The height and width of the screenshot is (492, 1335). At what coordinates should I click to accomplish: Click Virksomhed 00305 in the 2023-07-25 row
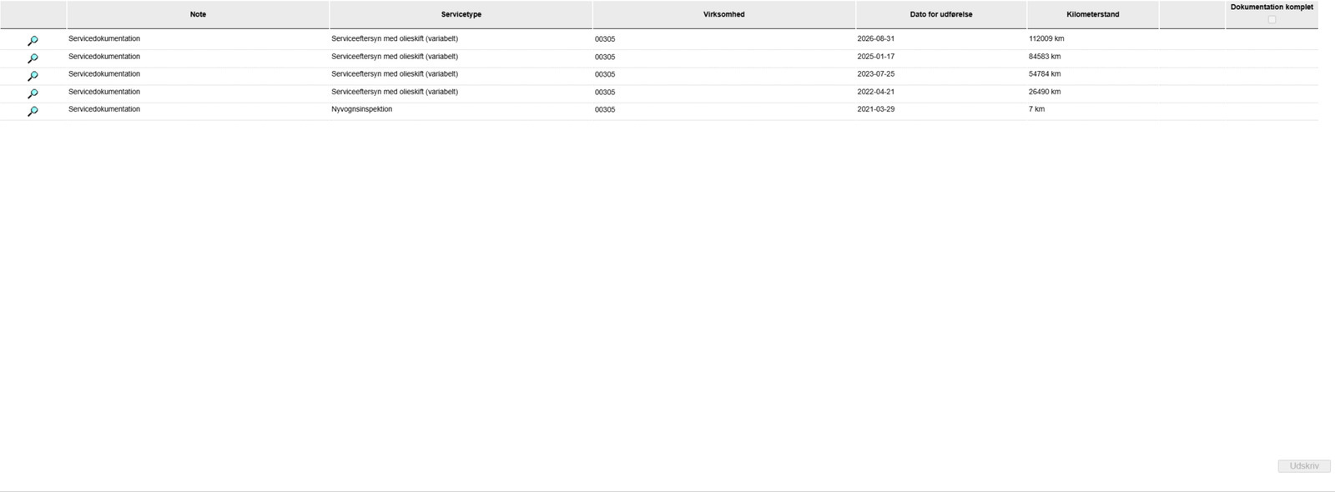pos(605,75)
